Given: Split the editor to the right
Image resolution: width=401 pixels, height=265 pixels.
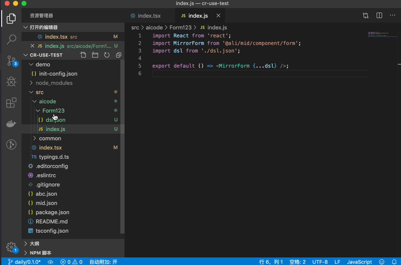Looking at the screenshot, I should [x=379, y=16].
